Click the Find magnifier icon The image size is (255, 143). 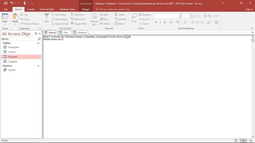coord(134,18)
